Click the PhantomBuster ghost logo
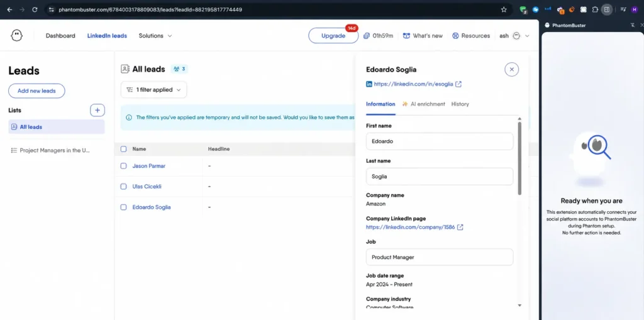The width and height of the screenshot is (644, 320). (x=17, y=36)
